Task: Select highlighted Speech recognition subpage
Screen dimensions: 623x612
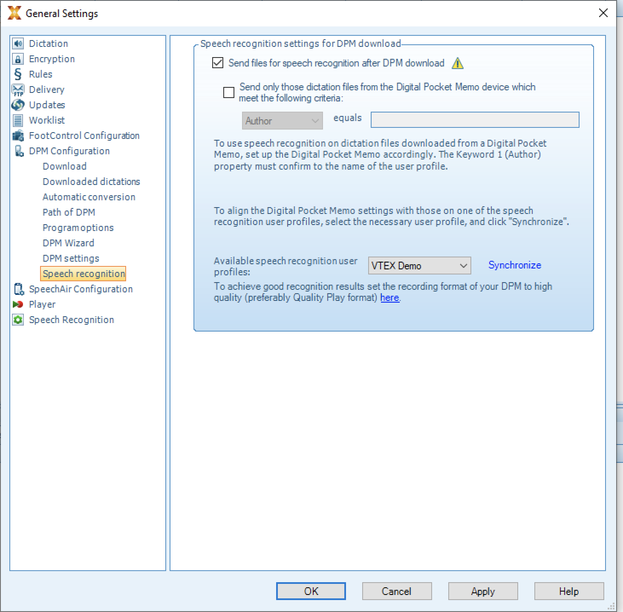Action: 83,274
